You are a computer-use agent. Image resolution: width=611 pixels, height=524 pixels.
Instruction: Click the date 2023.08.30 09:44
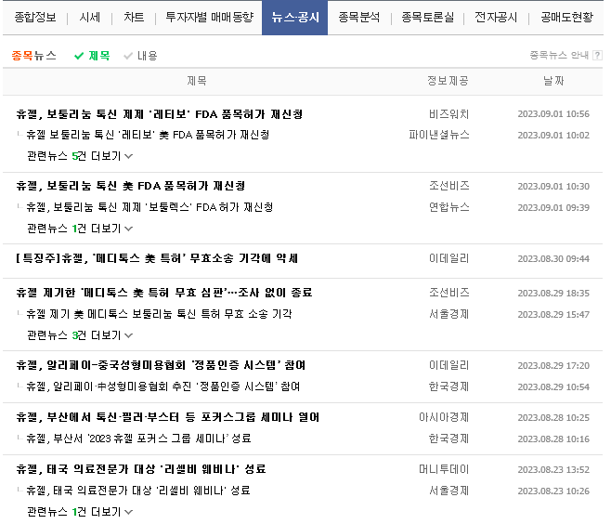[x=553, y=259]
